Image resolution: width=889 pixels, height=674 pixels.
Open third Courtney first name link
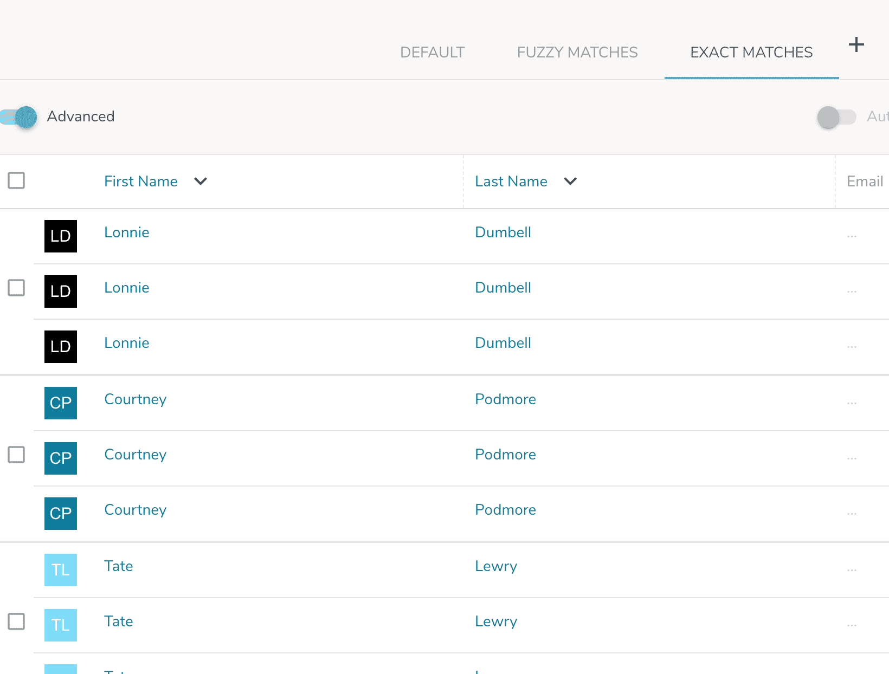tap(136, 510)
